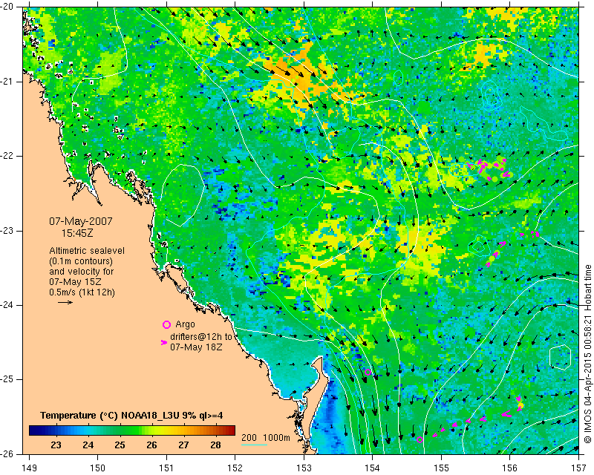Image resolution: width=594 pixels, height=475 pixels.
Task: Select the Argo float marker near 25.8S 154.7E
Action: 420,440
